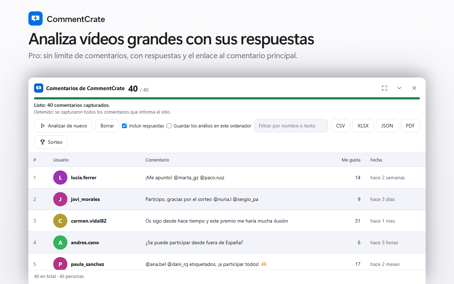Viewport: 454px width, 284px height.
Task: Click the Analizar de nuevo button
Action: pyautogui.click(x=63, y=126)
